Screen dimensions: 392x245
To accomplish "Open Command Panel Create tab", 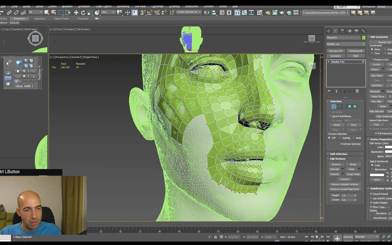I will click(328, 31).
